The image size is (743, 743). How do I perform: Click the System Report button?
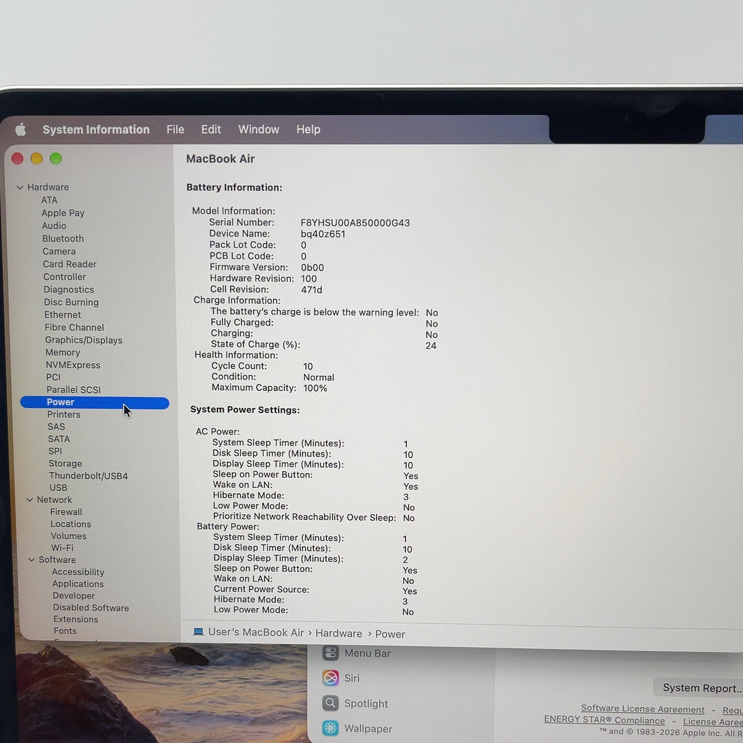[x=700, y=688]
